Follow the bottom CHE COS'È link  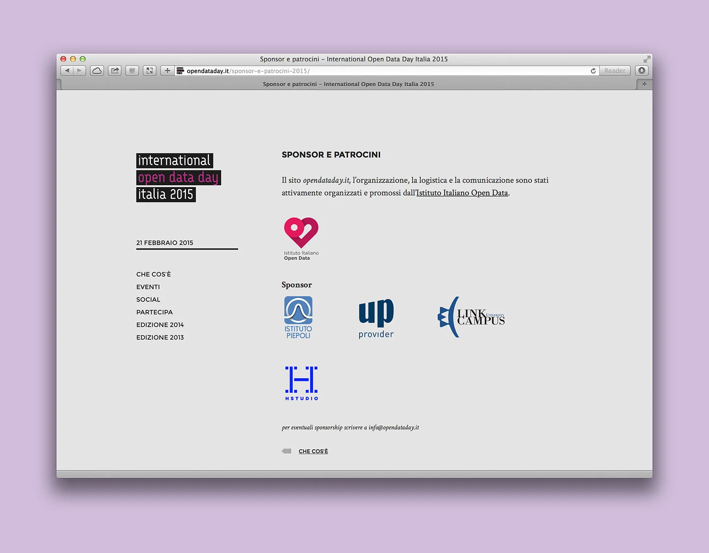(x=313, y=451)
